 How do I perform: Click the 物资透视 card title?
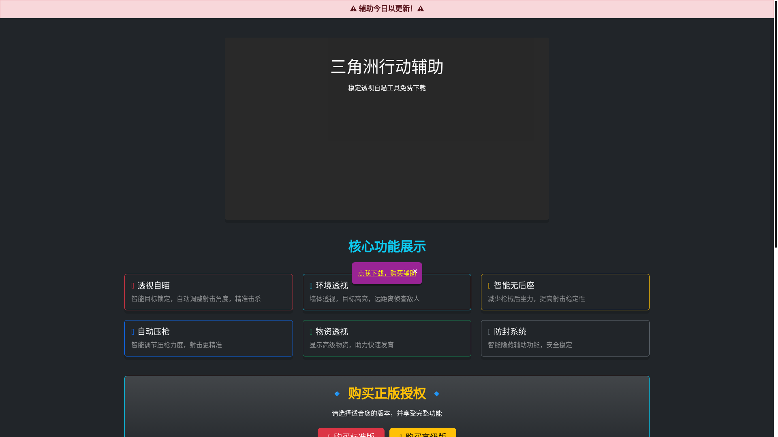pyautogui.click(x=332, y=332)
